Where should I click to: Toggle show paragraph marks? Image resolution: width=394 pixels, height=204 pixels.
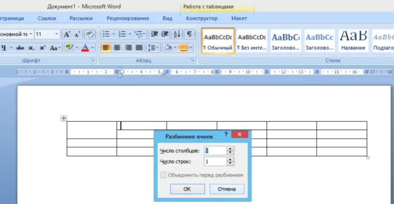[x=189, y=34]
